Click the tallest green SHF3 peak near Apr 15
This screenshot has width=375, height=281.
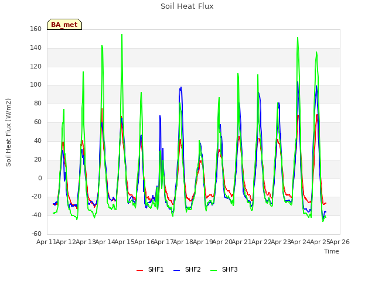click(122, 35)
